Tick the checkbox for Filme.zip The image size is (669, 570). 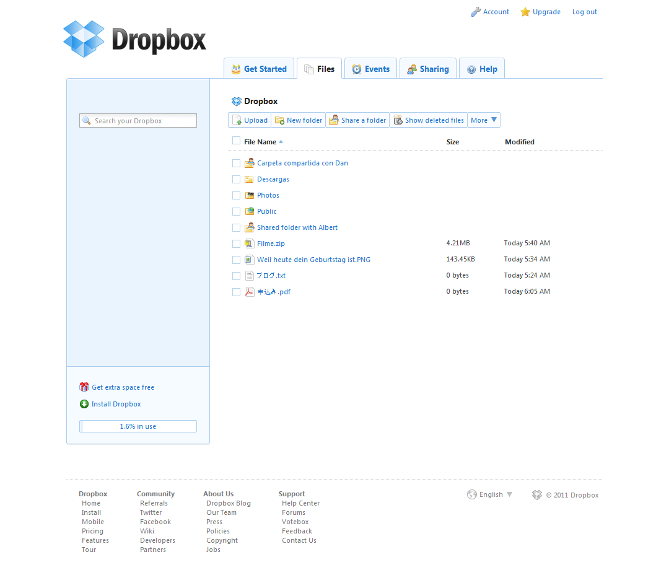click(x=236, y=244)
